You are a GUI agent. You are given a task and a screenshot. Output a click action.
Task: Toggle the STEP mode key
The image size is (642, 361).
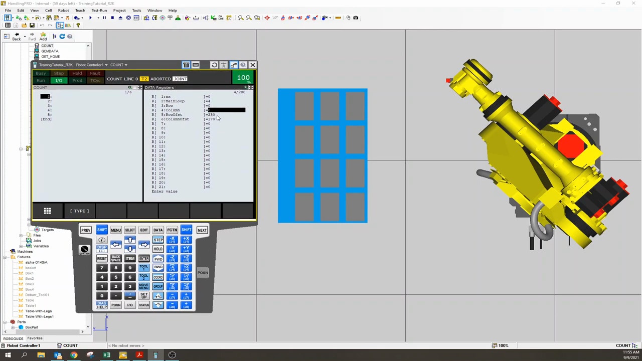point(158,239)
